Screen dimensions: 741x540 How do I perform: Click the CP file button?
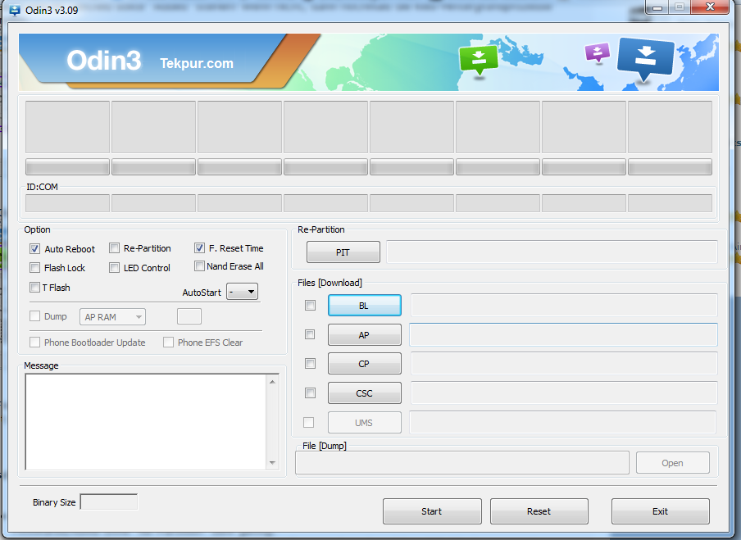[x=365, y=364]
